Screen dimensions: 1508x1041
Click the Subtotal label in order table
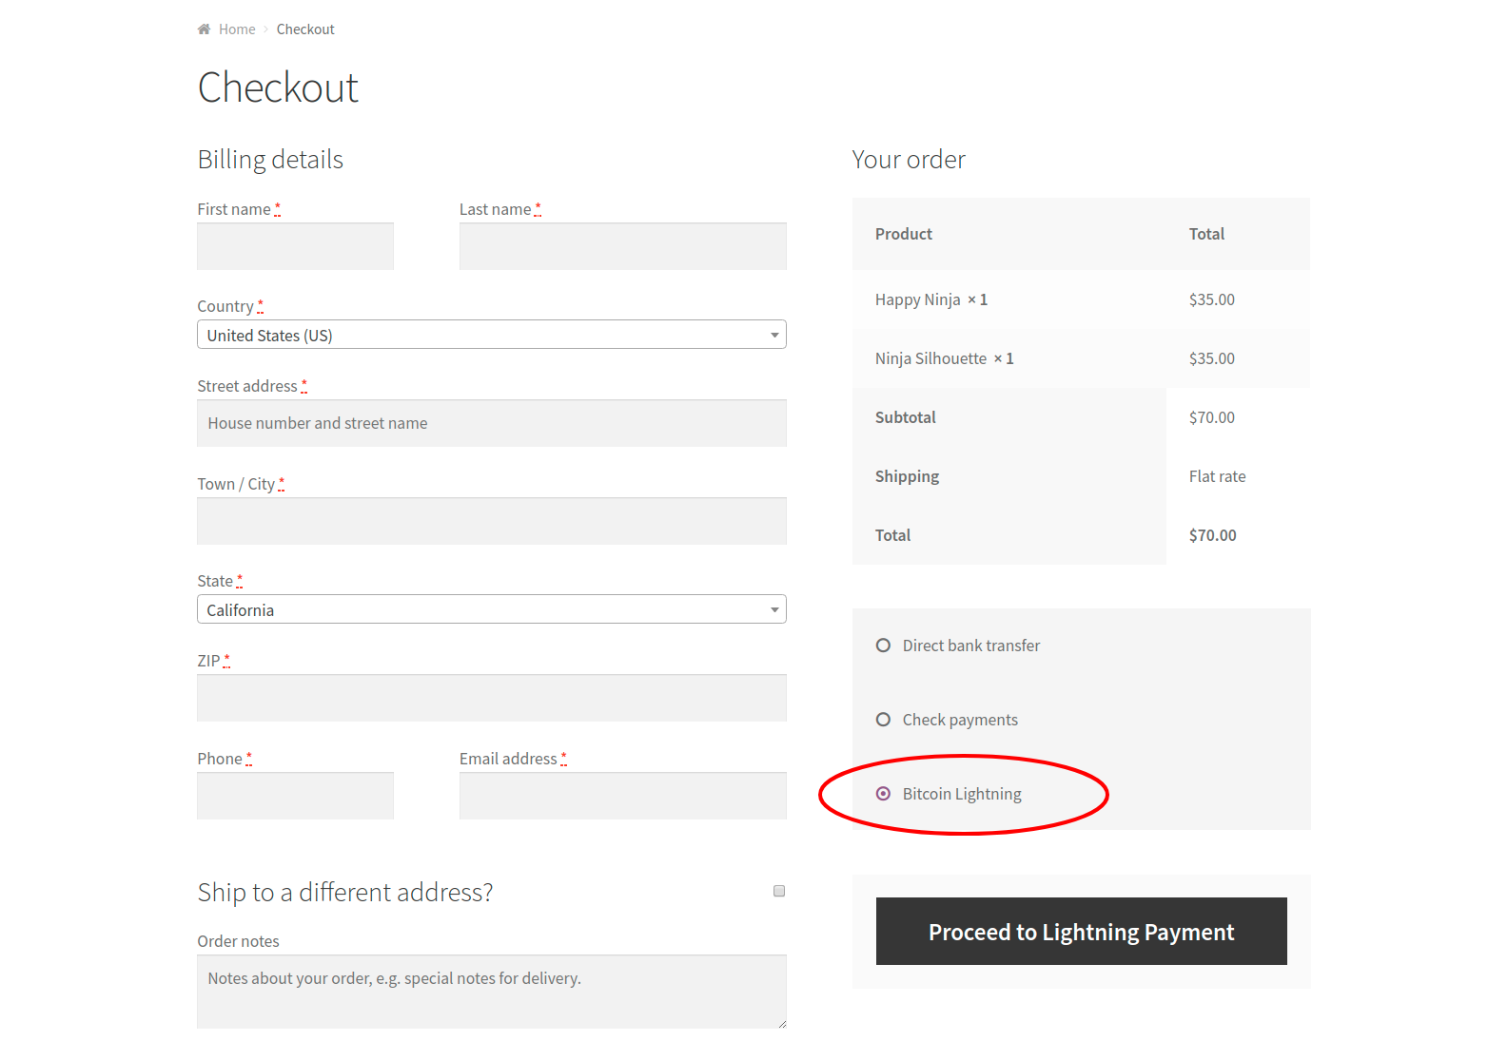click(906, 417)
